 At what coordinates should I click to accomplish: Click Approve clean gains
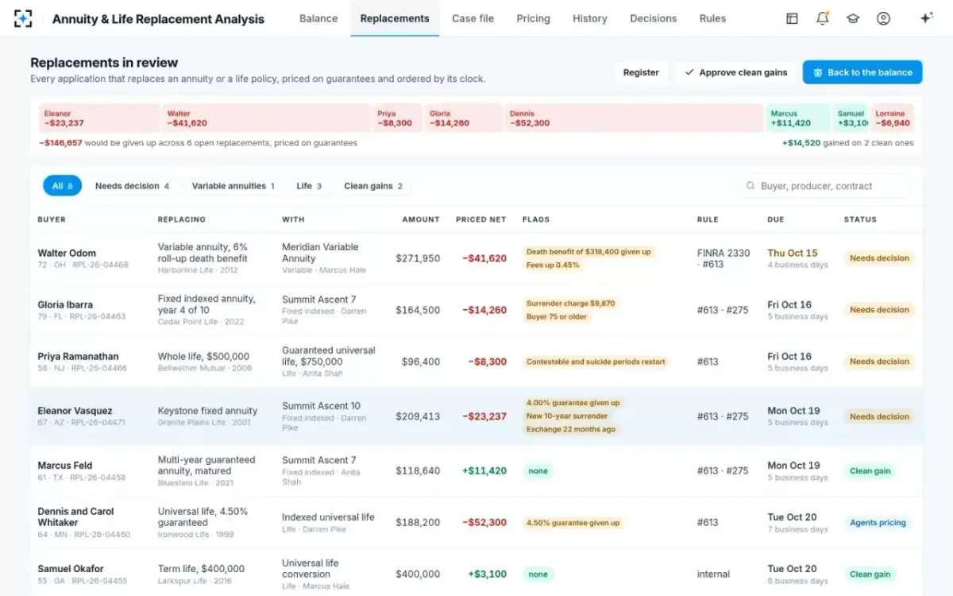click(x=736, y=72)
